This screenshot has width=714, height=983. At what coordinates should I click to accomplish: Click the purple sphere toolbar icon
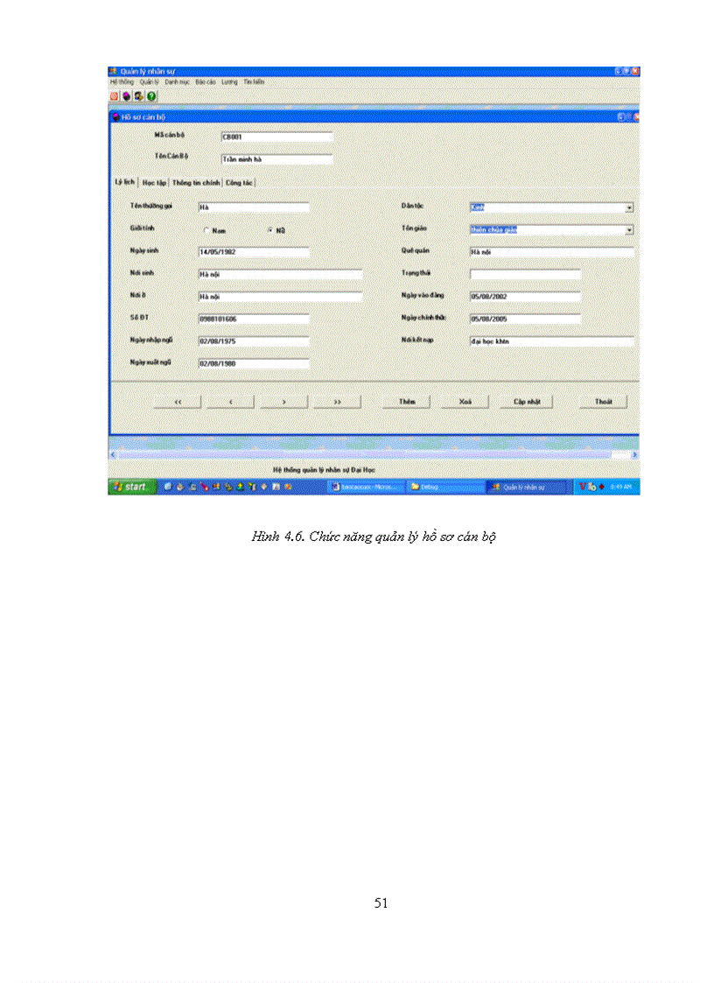[126, 93]
